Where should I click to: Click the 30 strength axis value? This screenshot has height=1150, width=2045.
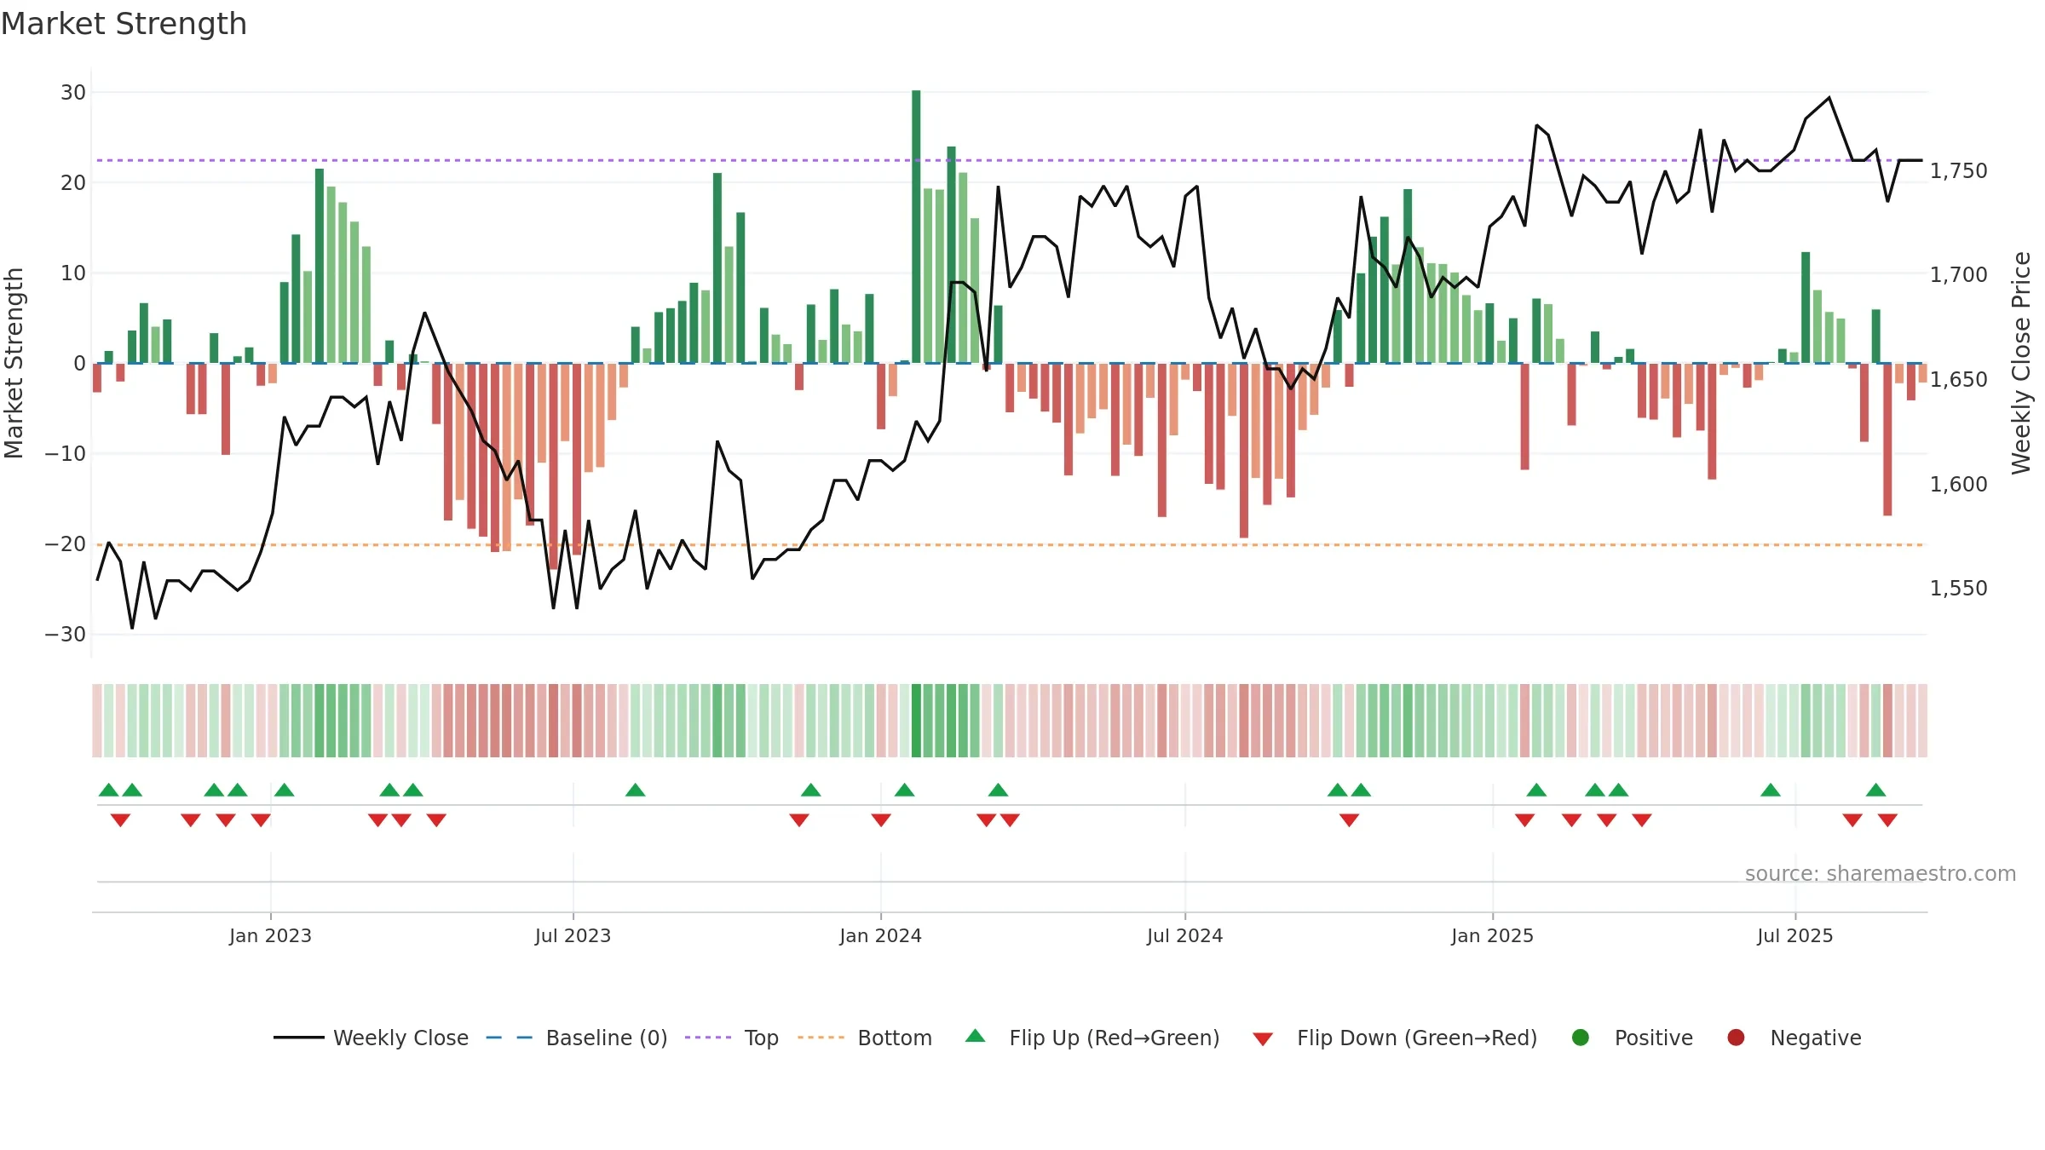pos(73,92)
